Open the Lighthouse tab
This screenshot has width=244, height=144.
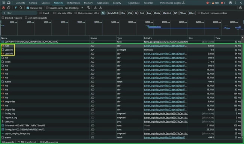tap(134, 3)
